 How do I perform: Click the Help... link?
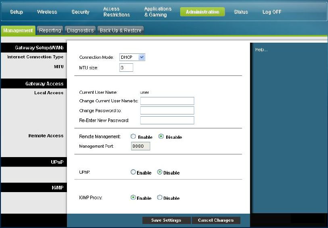pyautogui.click(x=261, y=50)
